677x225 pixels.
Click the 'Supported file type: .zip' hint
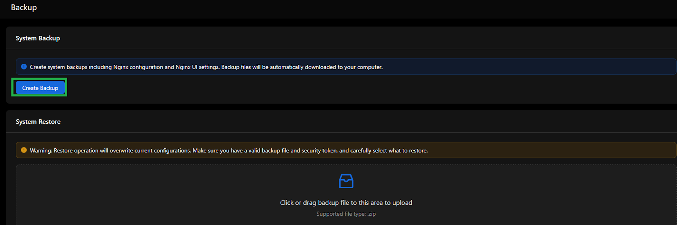(346, 214)
